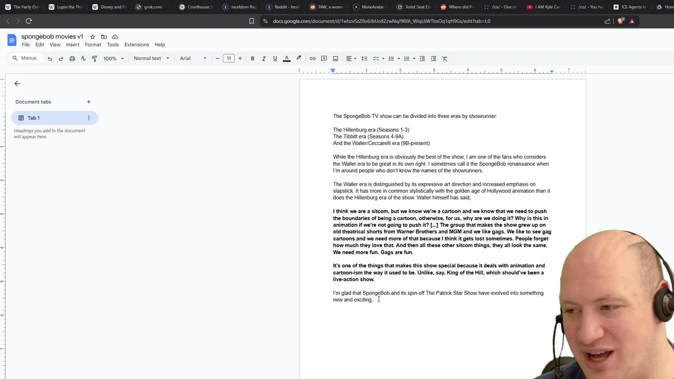674x379 pixels.
Task: Reload the page in browser
Action: pos(28,21)
